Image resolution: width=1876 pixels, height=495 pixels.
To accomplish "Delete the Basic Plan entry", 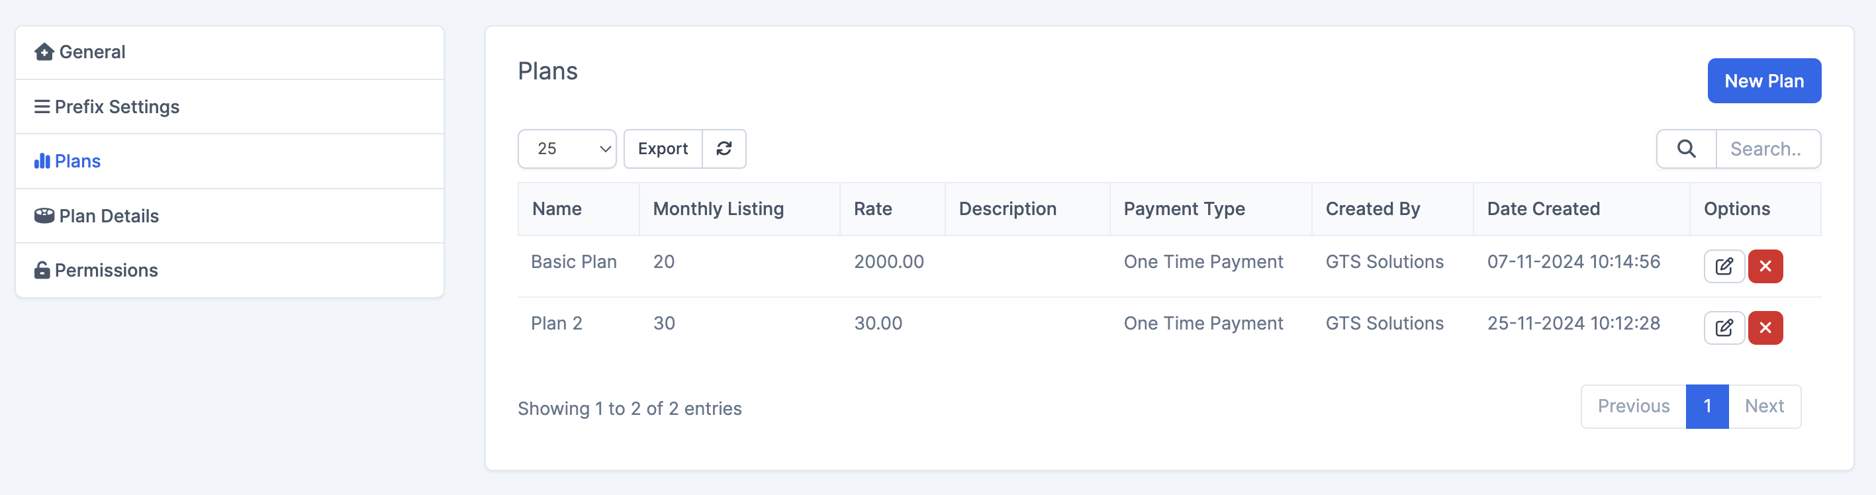I will tap(1766, 266).
